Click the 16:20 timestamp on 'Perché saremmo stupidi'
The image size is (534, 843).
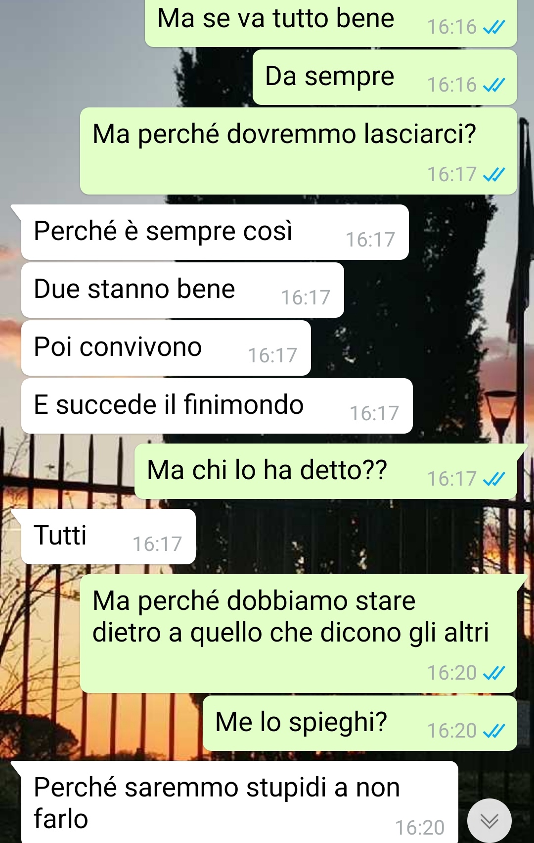coord(420,828)
